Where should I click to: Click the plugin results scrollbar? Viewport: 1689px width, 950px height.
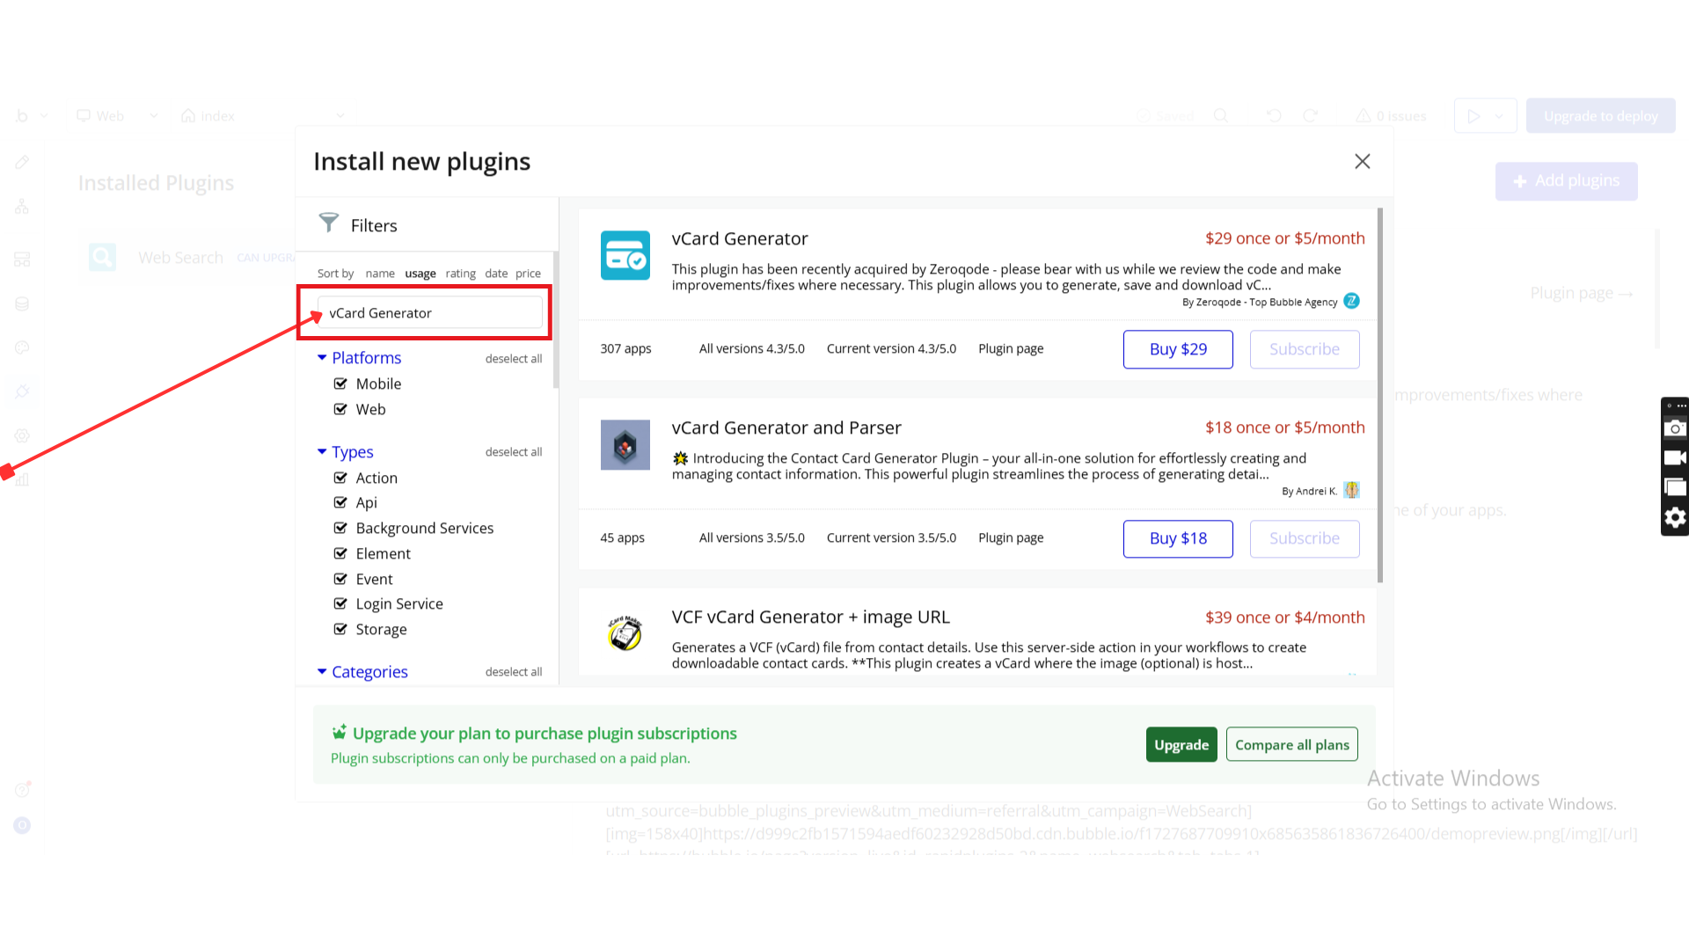coord(1379,396)
